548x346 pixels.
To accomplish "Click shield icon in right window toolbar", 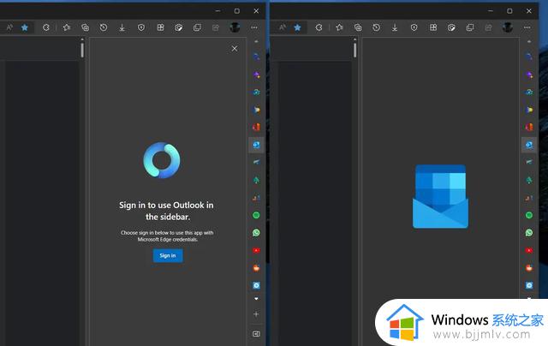I will (414, 27).
